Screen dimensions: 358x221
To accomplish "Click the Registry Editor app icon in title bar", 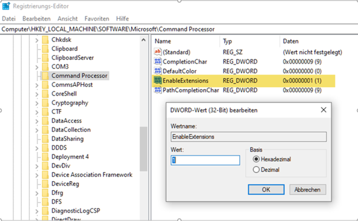I will [x=6, y=6].
